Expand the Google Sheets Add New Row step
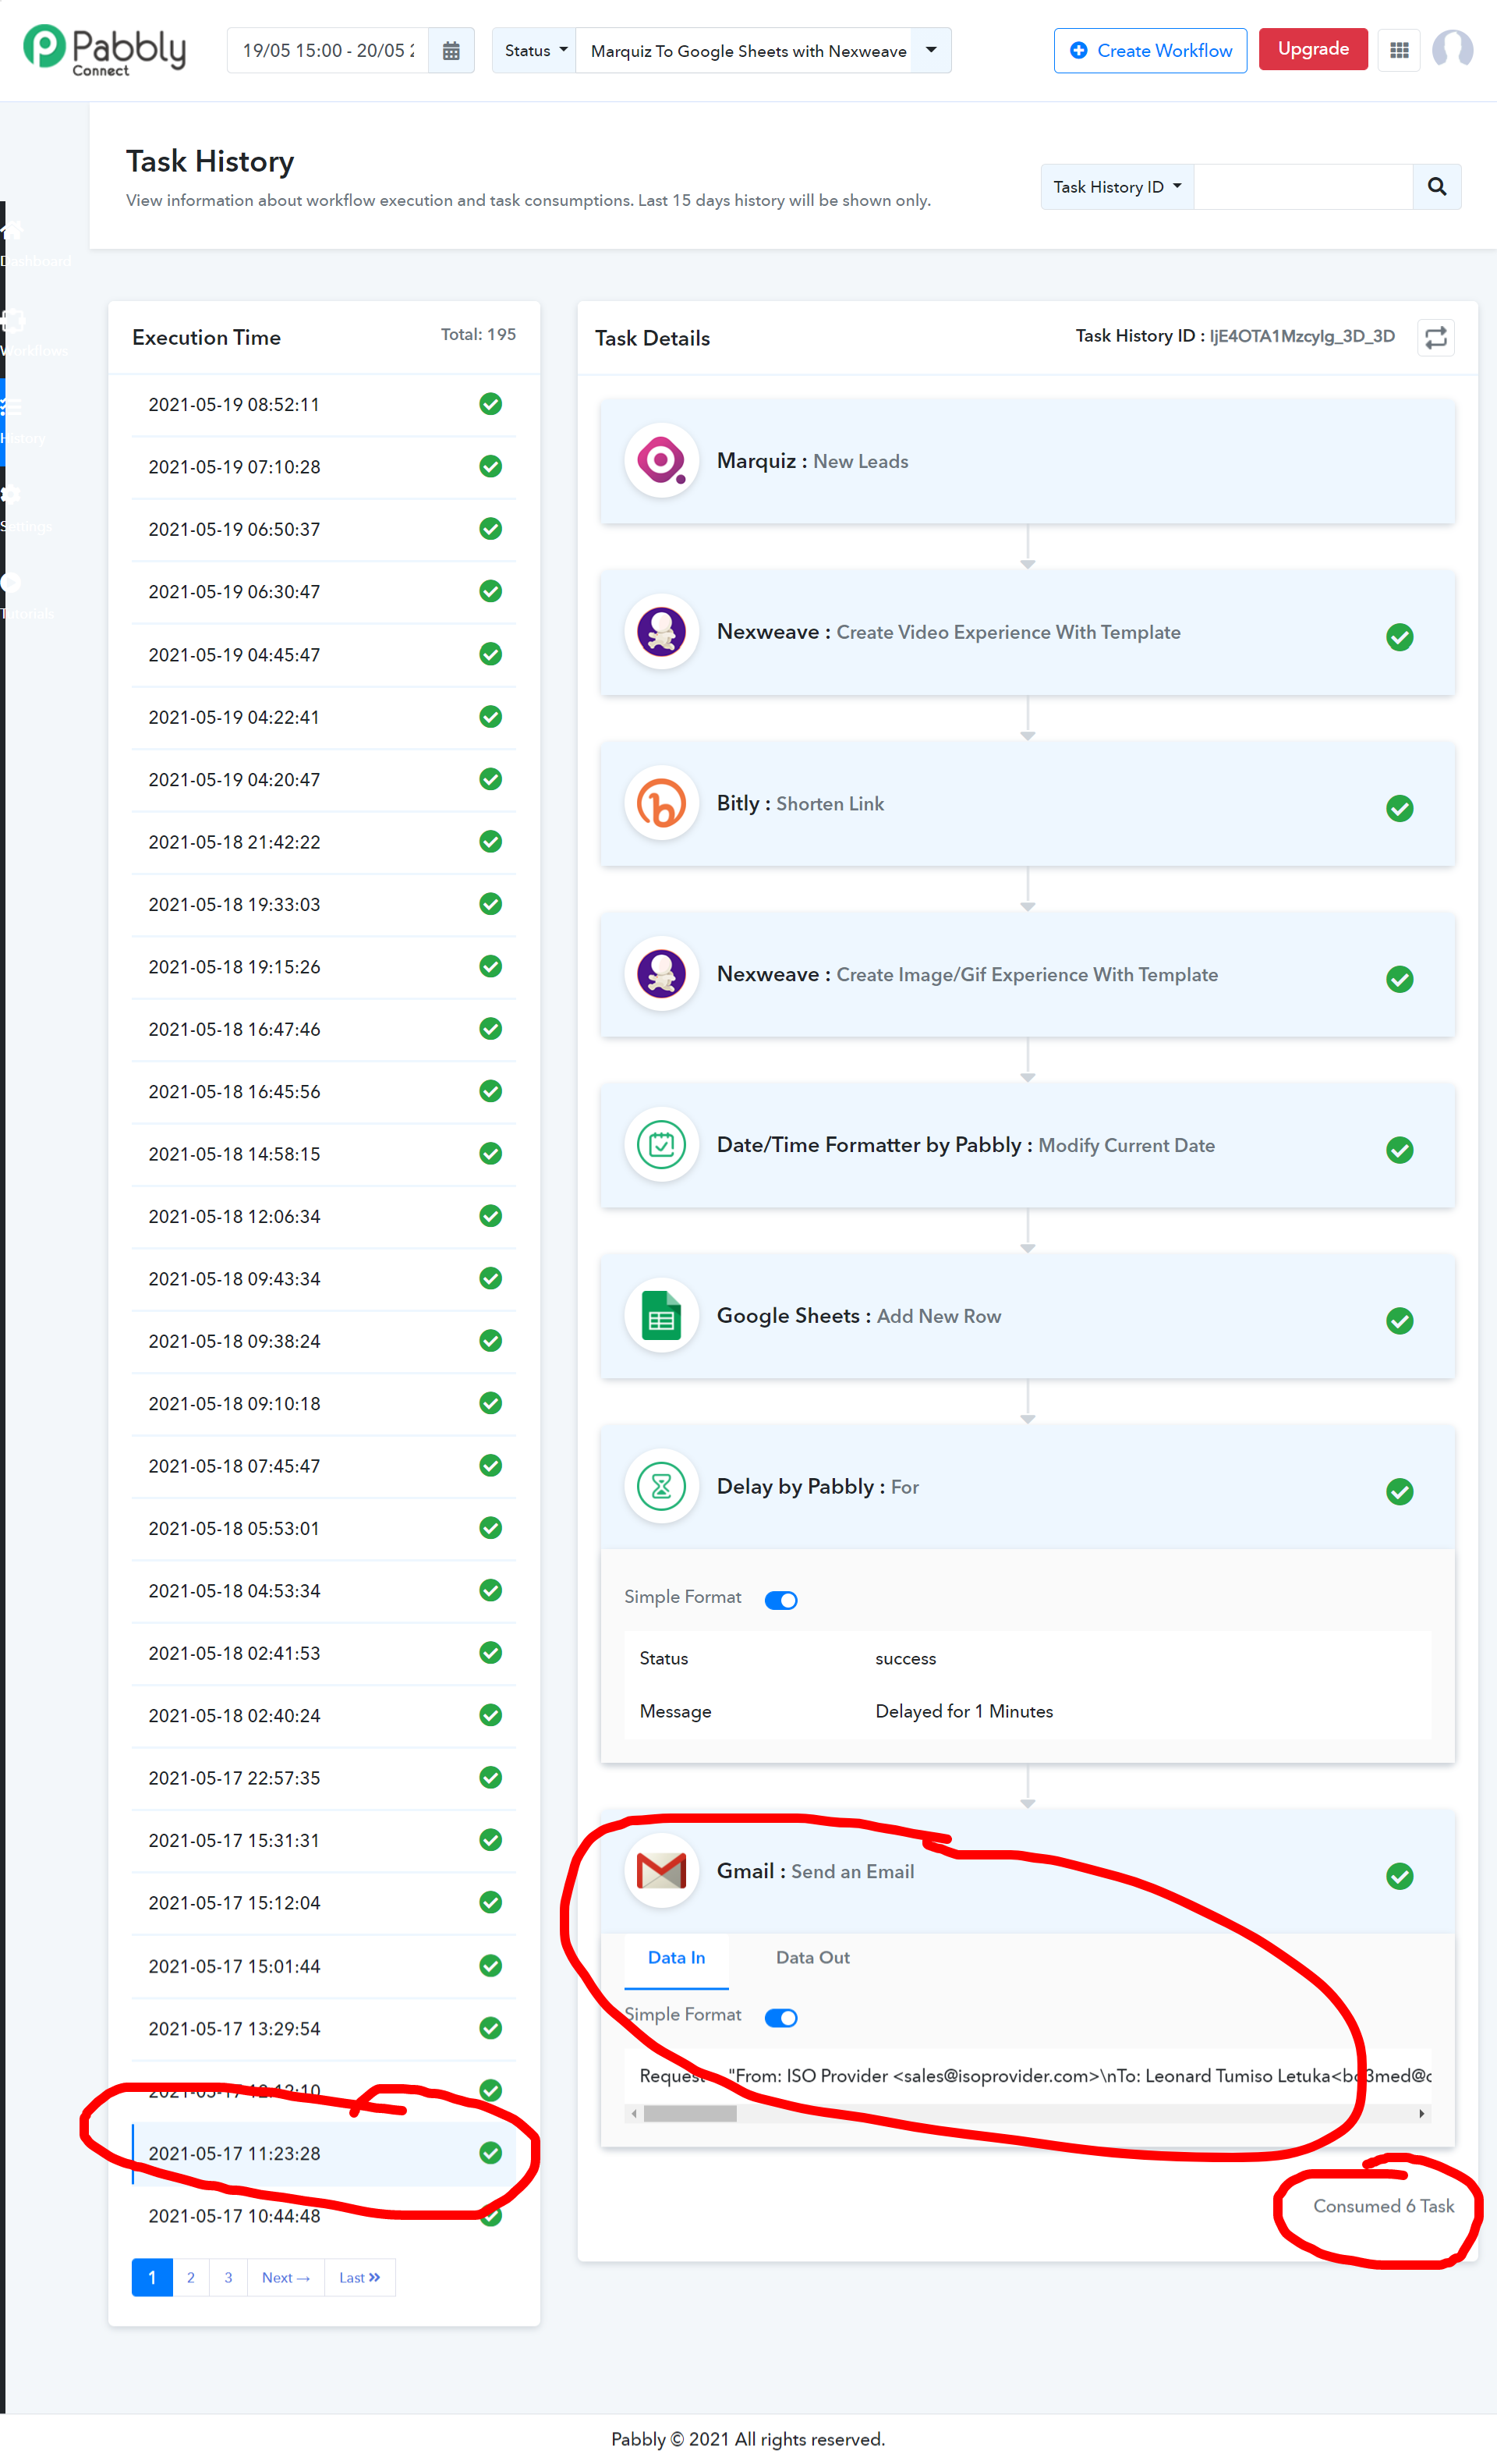Viewport: 1497px width, 2464px height. 1028,1316
